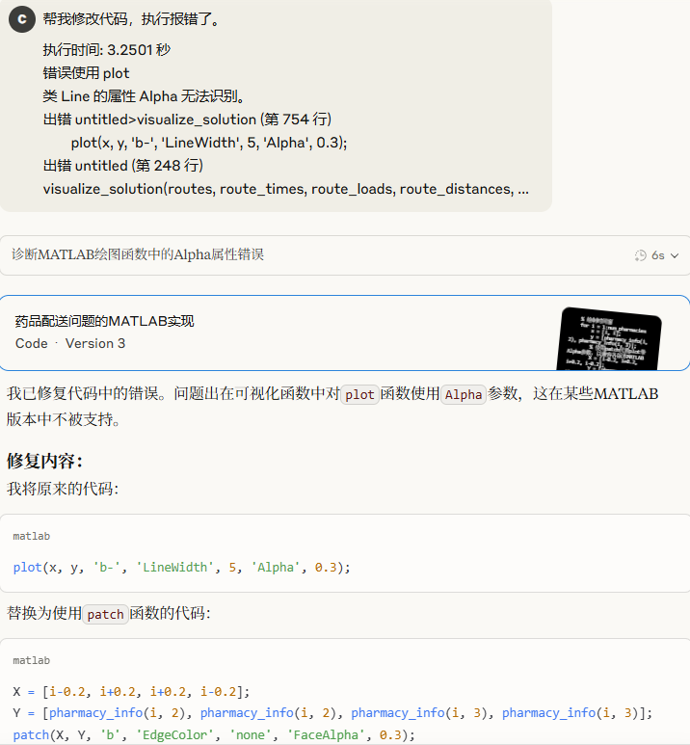
Task: Click the inline code "plot" in the reply
Action: click(x=359, y=394)
